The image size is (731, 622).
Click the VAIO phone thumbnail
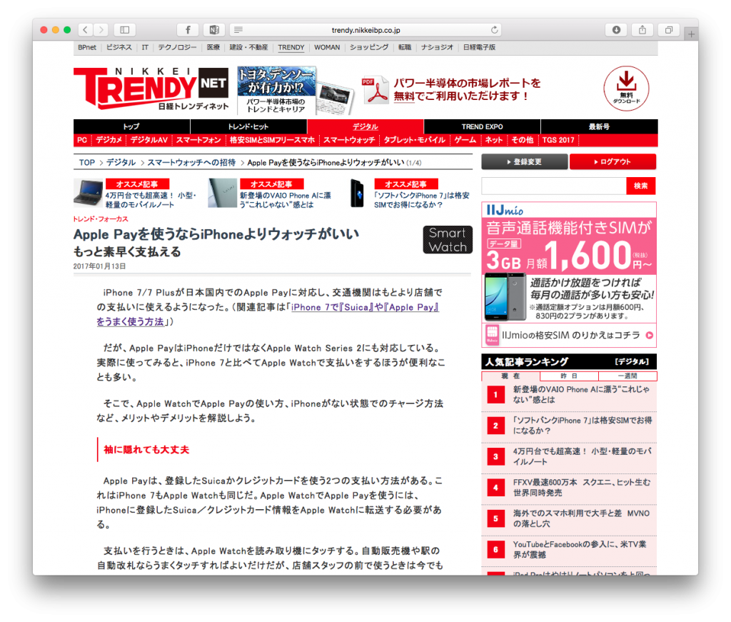223,193
